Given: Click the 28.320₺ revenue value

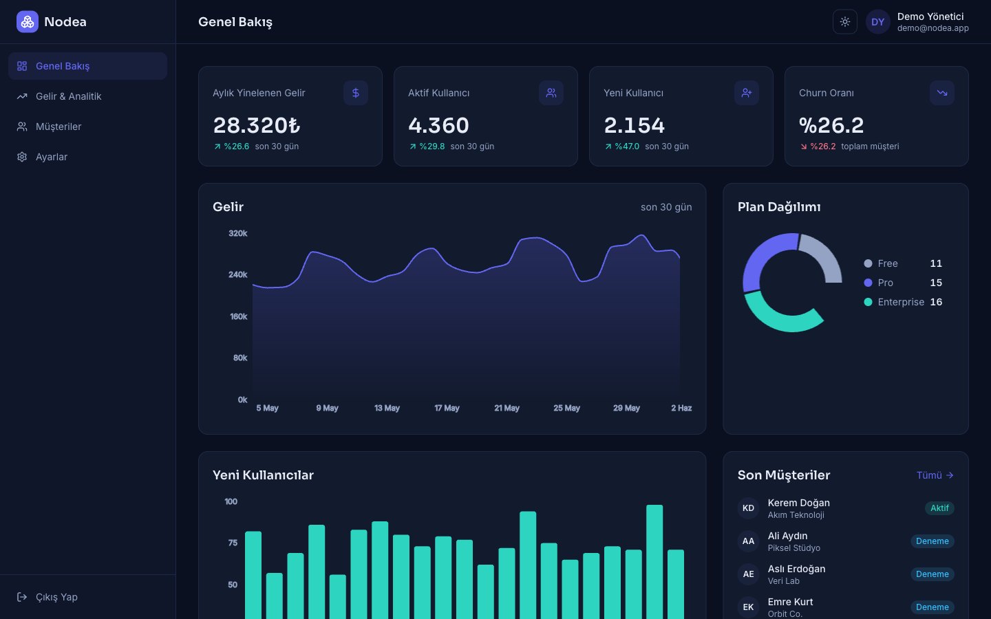Looking at the screenshot, I should (257, 125).
